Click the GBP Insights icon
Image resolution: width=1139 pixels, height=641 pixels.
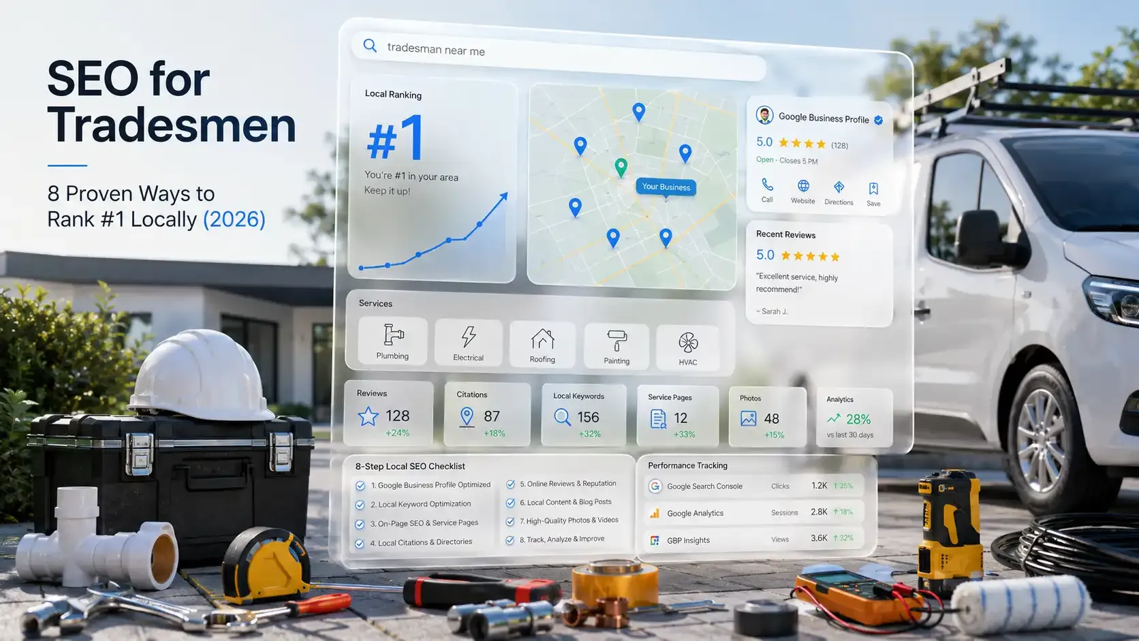[x=655, y=540]
